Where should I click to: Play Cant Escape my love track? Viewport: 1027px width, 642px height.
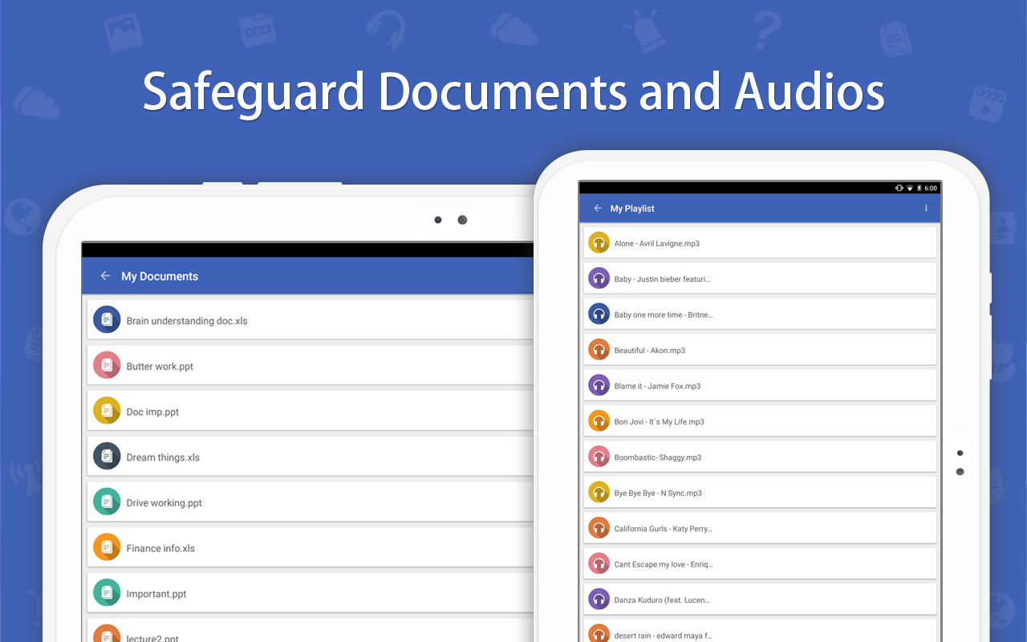pos(760,564)
